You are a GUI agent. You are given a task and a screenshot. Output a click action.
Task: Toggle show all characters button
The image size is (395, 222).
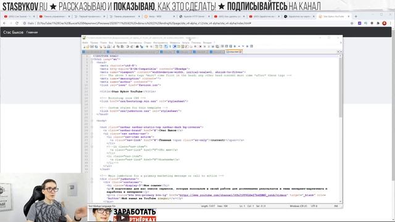[170, 47]
